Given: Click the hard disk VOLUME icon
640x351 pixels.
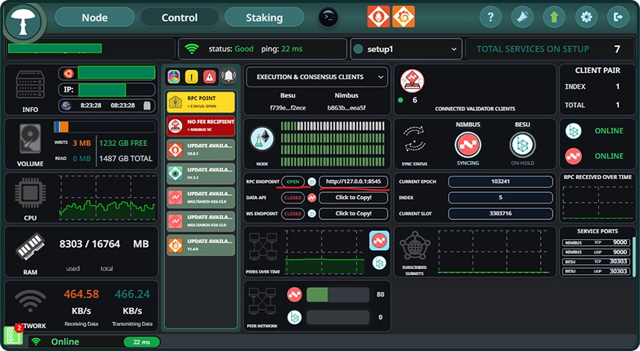Looking at the screenshot, I should tap(30, 139).
